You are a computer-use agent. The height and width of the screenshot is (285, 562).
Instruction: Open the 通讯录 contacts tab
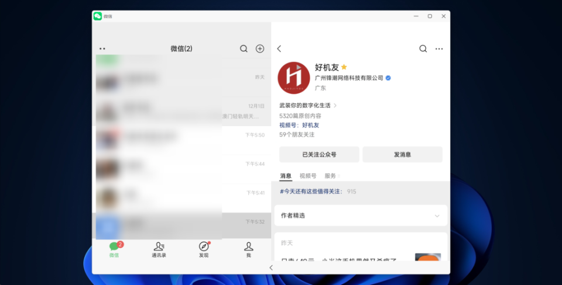(x=159, y=249)
